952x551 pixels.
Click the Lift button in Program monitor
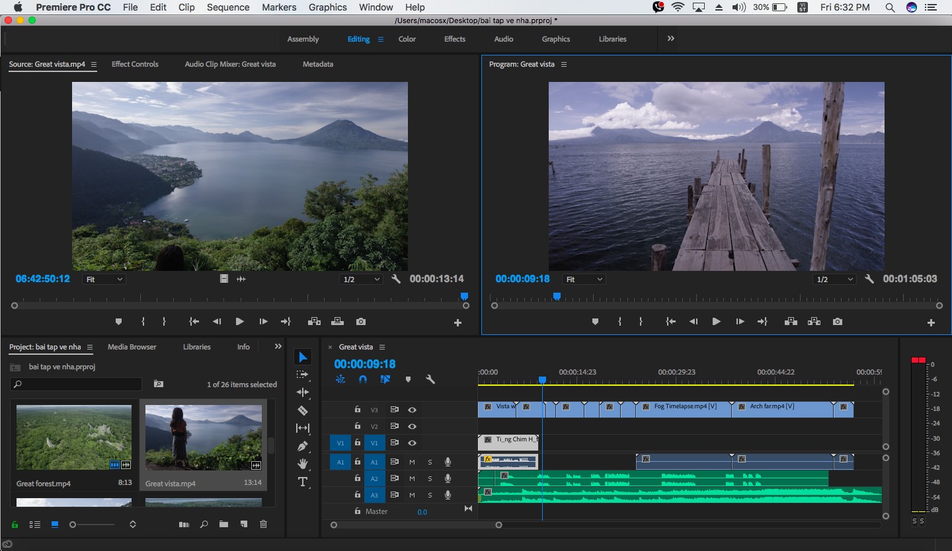791,322
